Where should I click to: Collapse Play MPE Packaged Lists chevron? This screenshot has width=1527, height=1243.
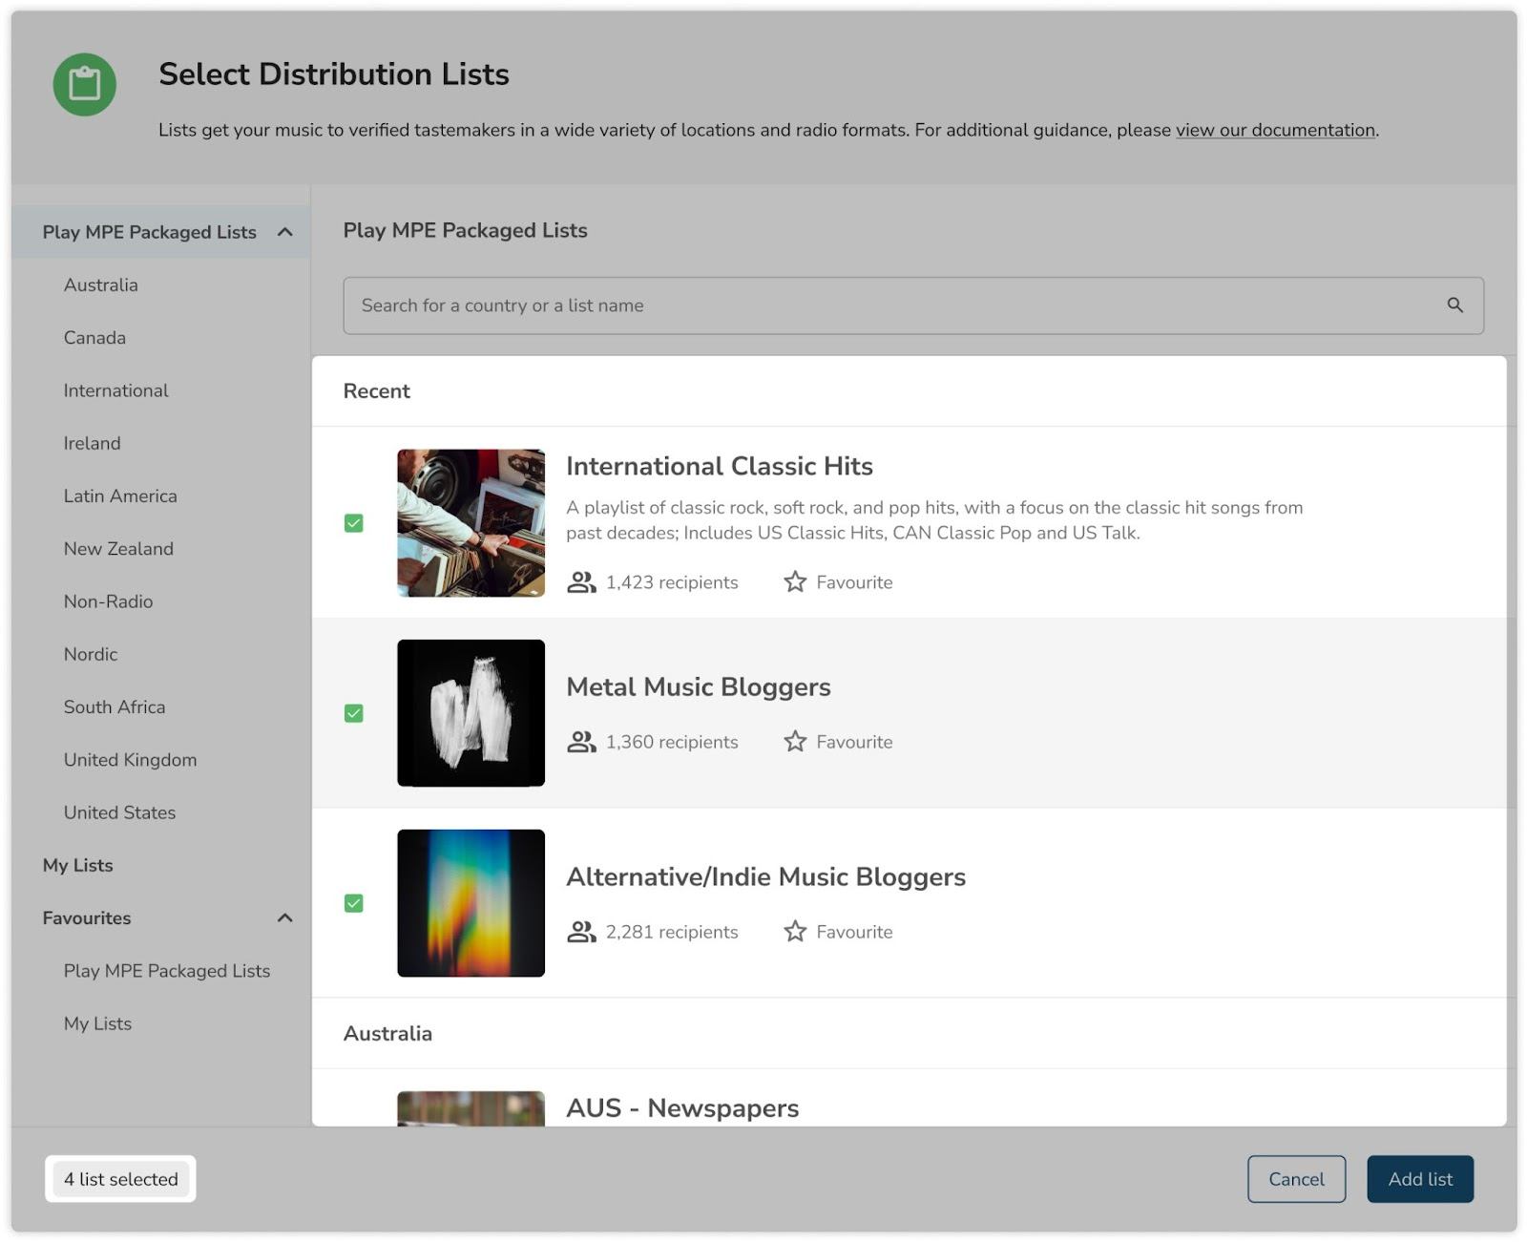coord(284,232)
